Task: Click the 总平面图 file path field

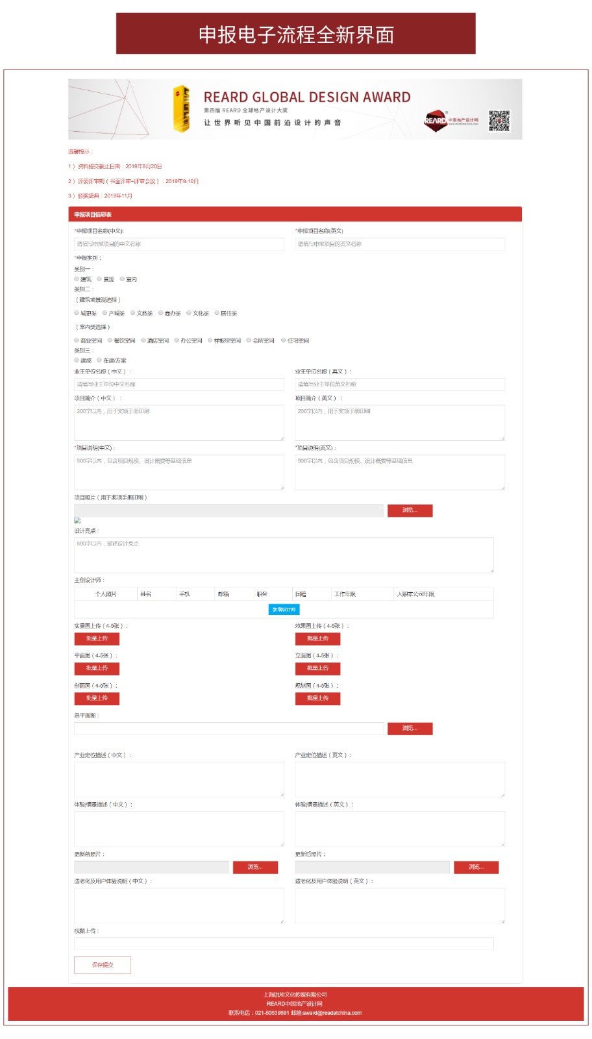Action: [x=228, y=729]
